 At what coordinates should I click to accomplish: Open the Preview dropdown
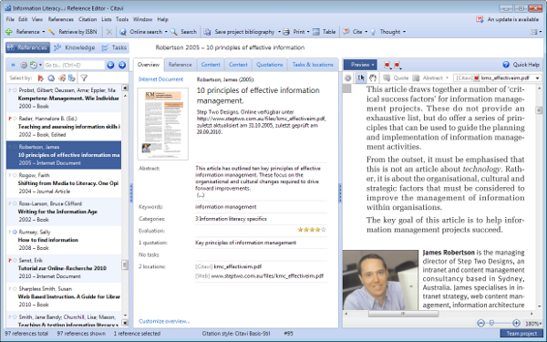pos(360,65)
